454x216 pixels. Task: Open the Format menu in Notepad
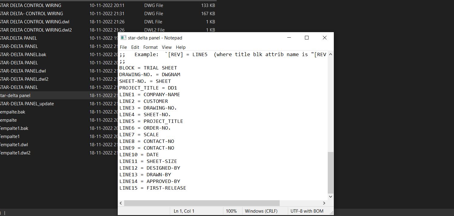coord(150,47)
